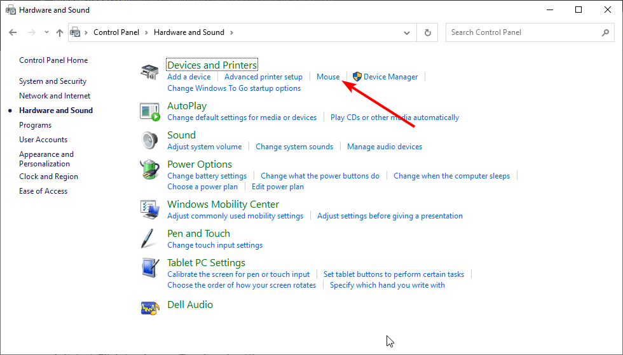Click Change when the computer sleeps
623x355 pixels.
[x=452, y=176]
